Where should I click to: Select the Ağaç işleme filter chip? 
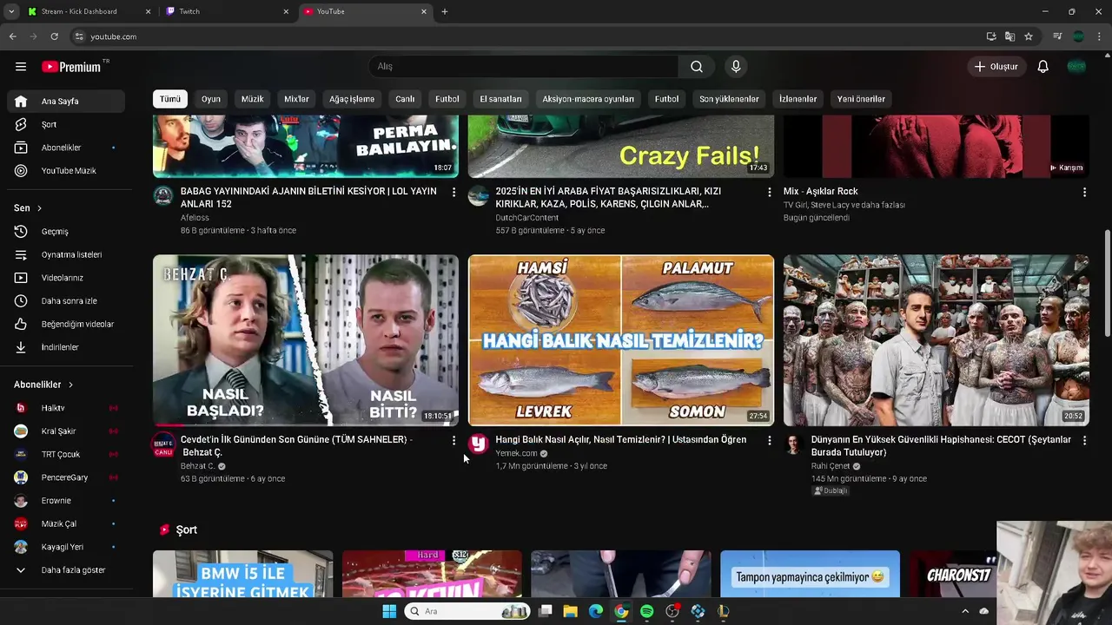(x=352, y=99)
